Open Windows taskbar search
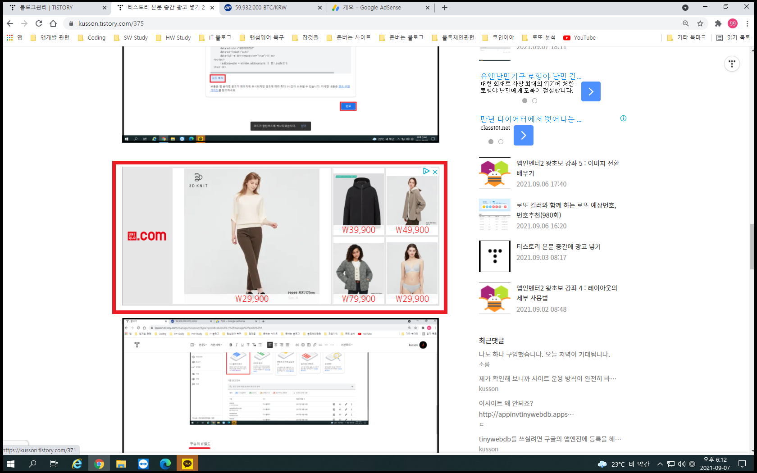This screenshot has height=473, width=757. 32,464
